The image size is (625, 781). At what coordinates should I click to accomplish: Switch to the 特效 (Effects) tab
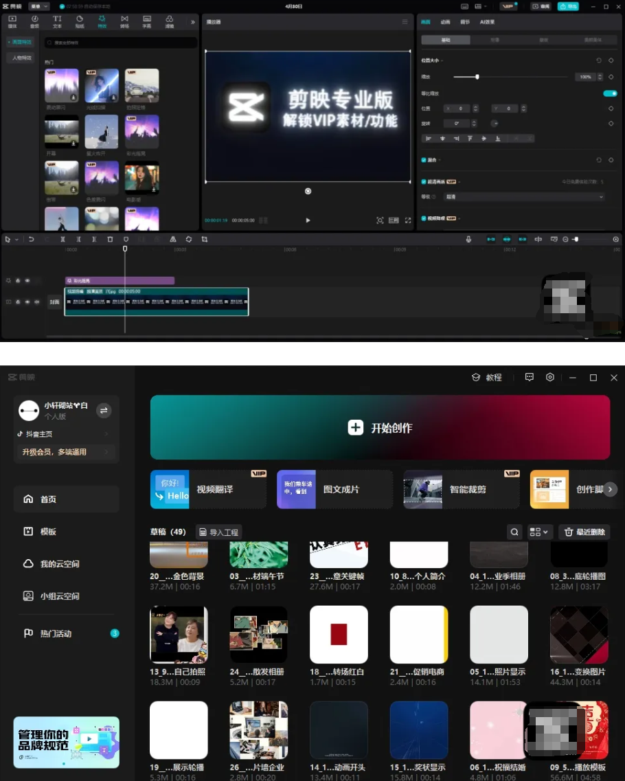[102, 21]
